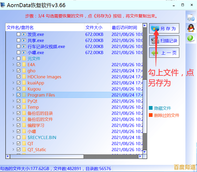This screenshot has width=197, height=172.
Task: Go back with the 上一页 button
Action: point(164,52)
